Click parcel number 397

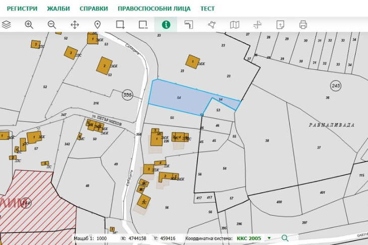[x=304, y=222]
